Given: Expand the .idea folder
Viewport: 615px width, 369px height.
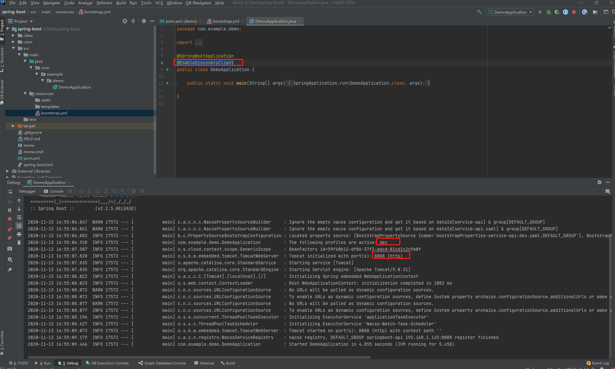Looking at the screenshot, I should point(13,35).
